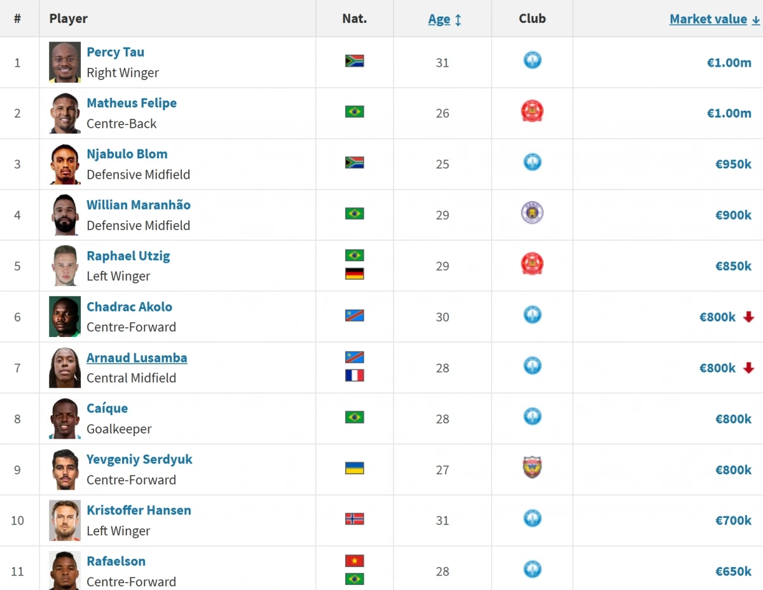Click Willian Maranhão's purple club crest
Viewport: 763px width, 590px height.
[532, 213]
